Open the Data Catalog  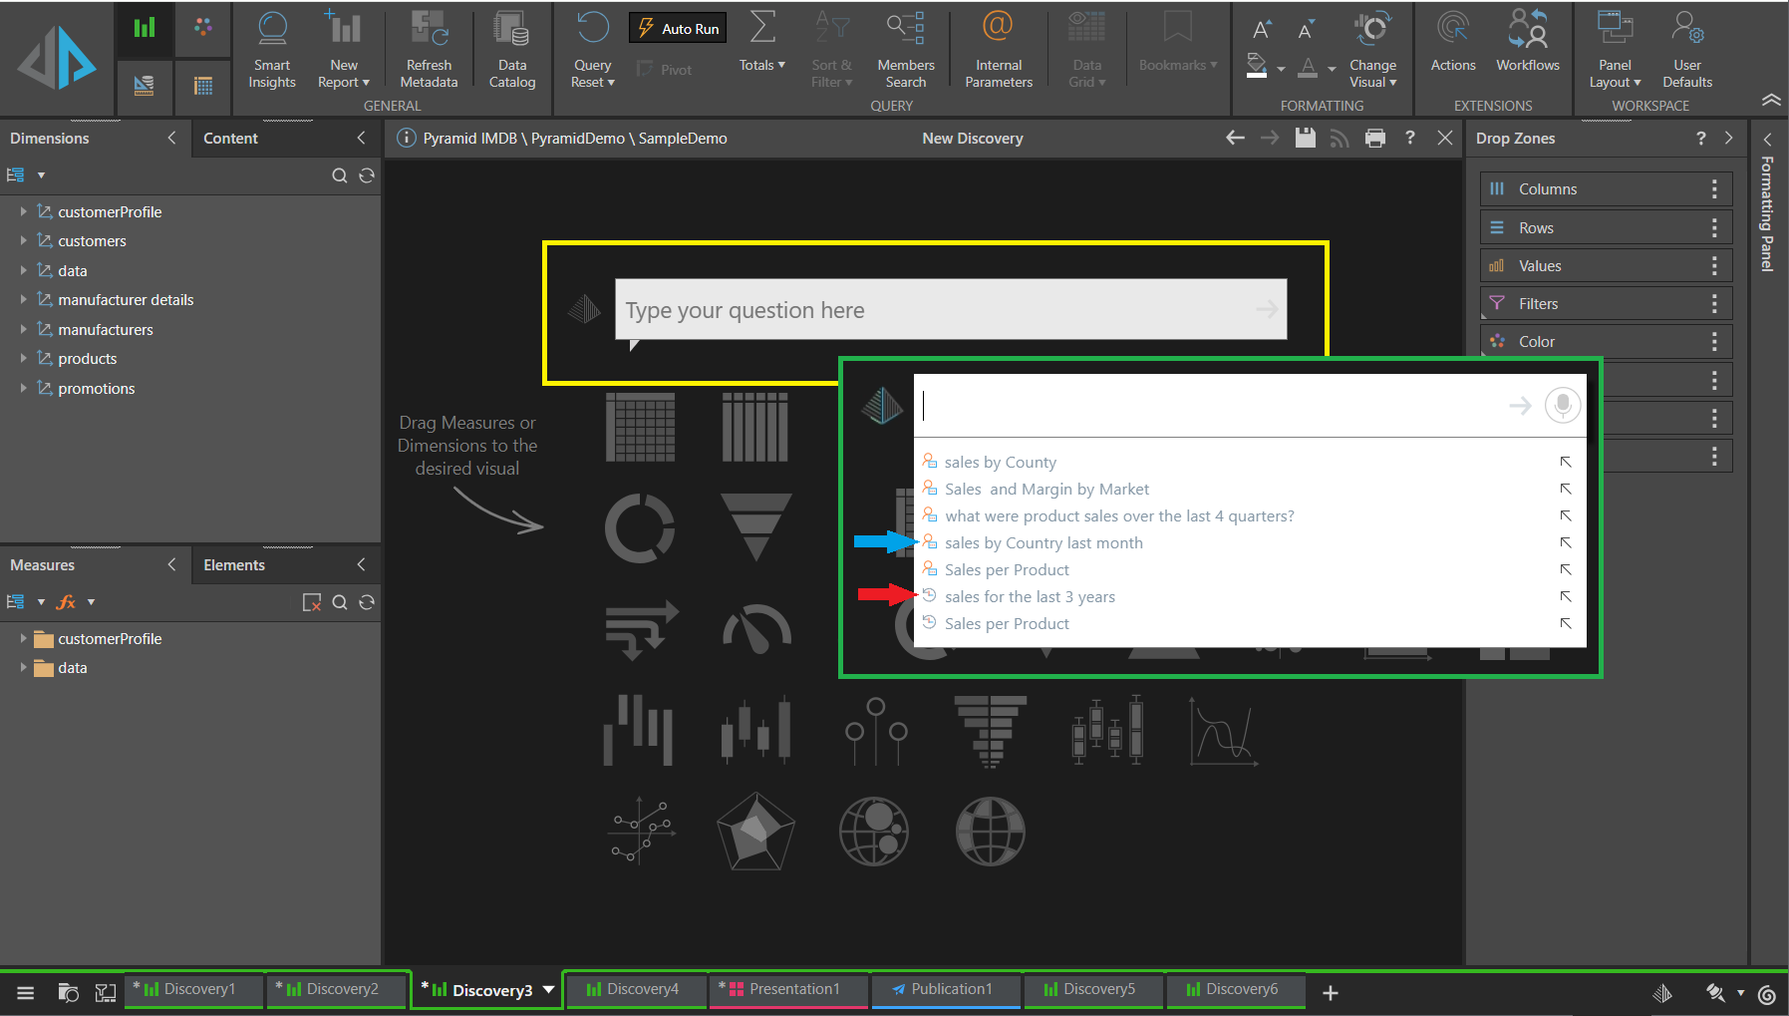pos(512,50)
